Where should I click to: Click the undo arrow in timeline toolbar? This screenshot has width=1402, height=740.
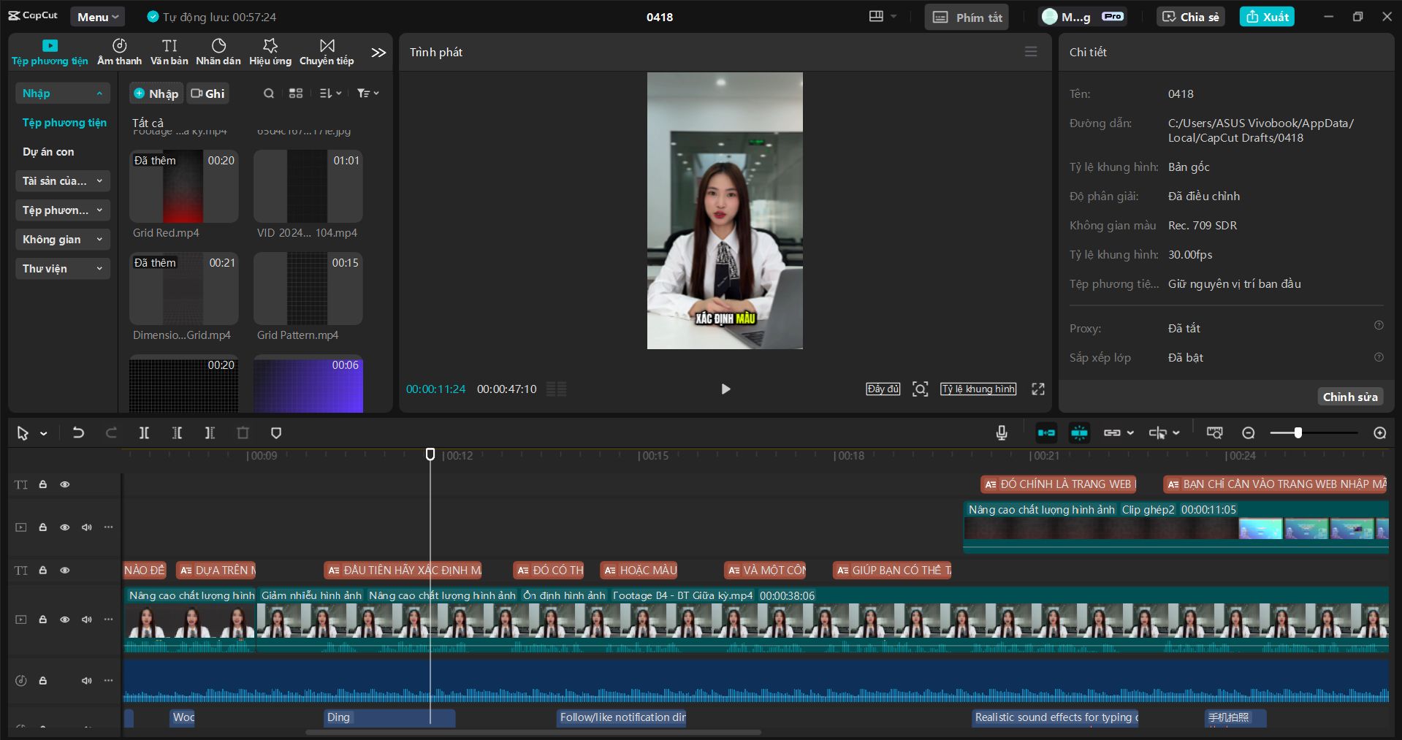78,433
